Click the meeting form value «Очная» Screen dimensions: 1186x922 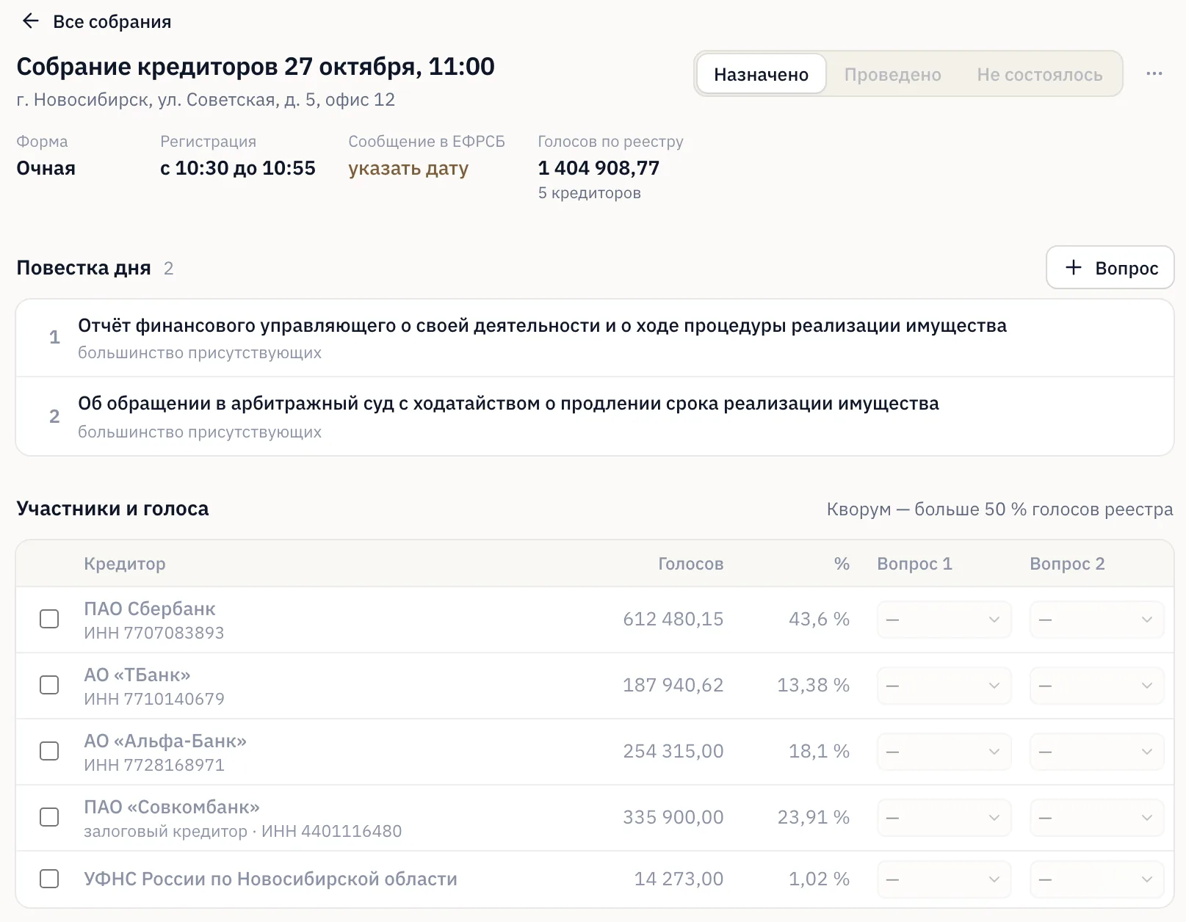(x=46, y=168)
